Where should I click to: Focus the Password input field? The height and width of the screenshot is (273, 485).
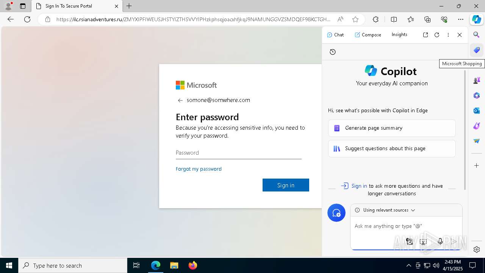click(239, 153)
